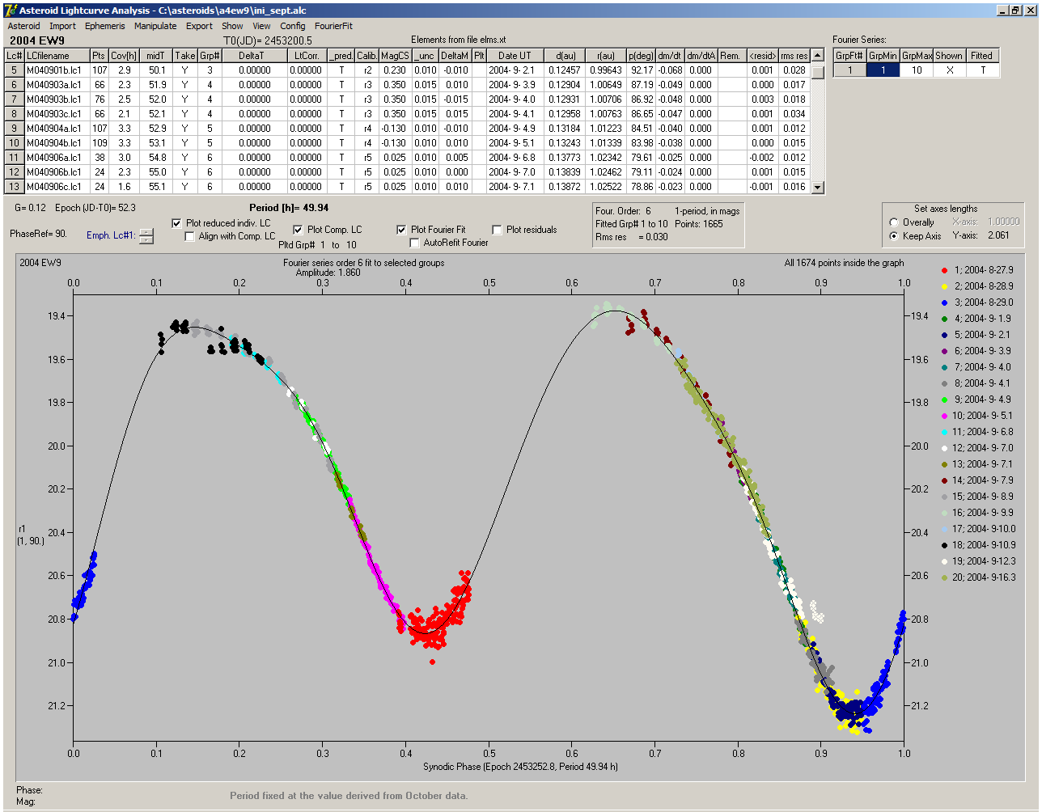Image resolution: width=1042 pixels, height=812 pixels.
Task: Select the Overally axes radio button
Action: tap(894, 222)
